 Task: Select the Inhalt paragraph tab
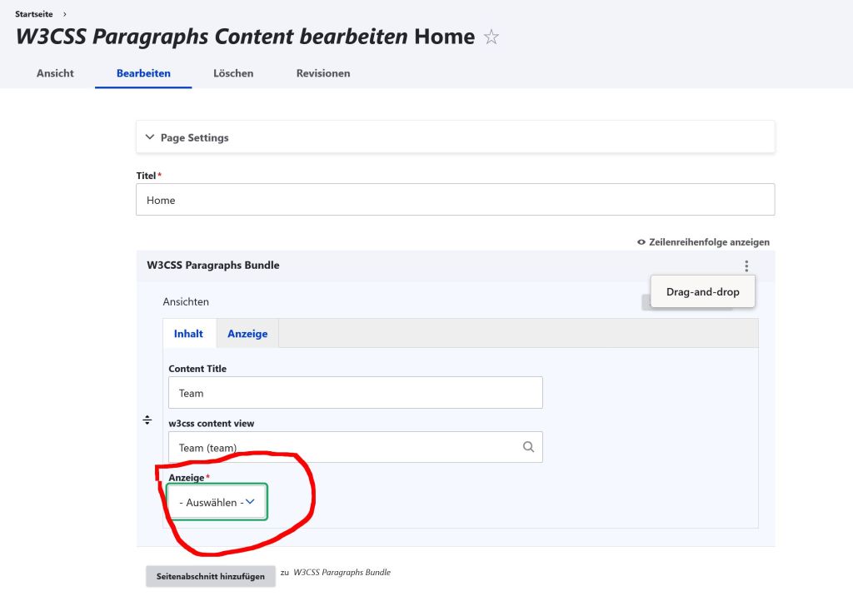point(188,334)
